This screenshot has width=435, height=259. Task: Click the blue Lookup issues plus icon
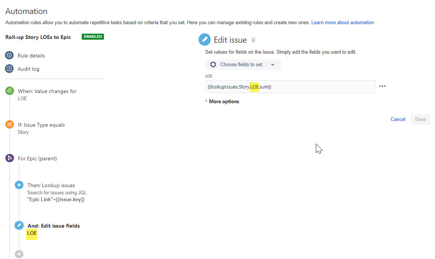pyautogui.click(x=19, y=185)
